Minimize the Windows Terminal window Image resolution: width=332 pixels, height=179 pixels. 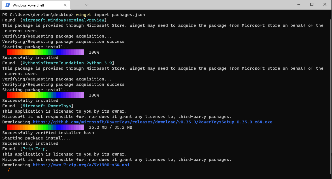(299, 5)
